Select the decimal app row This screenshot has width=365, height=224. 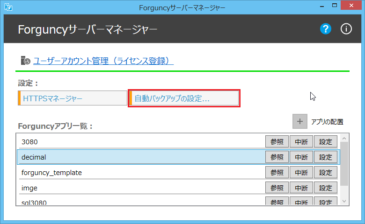click(x=178, y=157)
